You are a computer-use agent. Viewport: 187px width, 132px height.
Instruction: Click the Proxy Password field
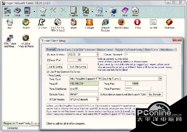[138, 89]
